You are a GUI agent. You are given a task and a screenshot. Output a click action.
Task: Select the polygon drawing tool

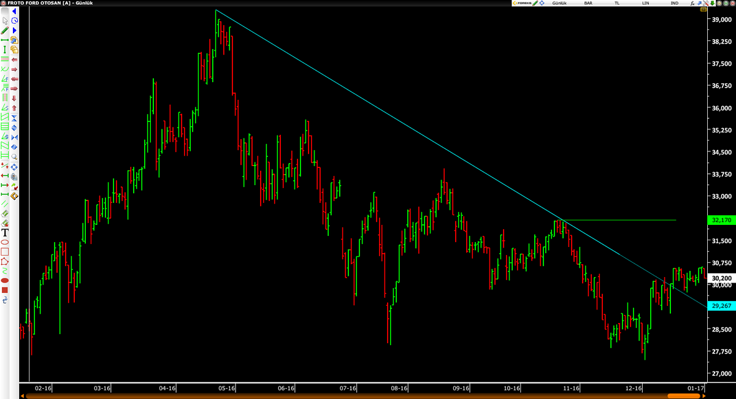point(5,262)
